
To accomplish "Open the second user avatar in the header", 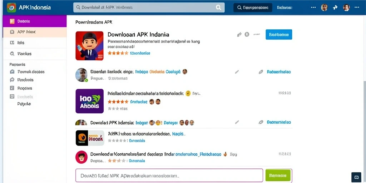I will tap(346, 8).
